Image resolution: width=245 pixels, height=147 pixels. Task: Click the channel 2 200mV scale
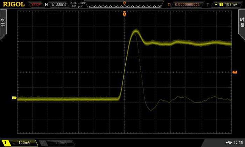[59, 143]
